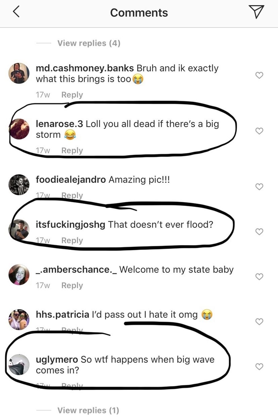Tap the back arrow icon
278x420 pixels.
pos(16,12)
